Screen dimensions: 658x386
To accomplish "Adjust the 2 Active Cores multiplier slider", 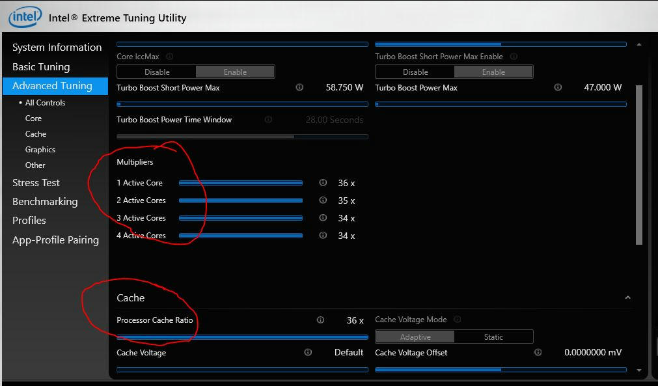I will (x=241, y=200).
